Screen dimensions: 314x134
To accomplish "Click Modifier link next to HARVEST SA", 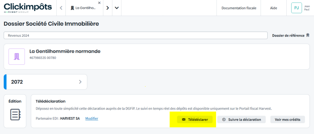I will [92, 118].
